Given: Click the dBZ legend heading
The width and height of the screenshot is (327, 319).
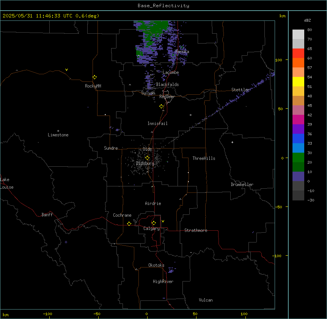Looking at the screenshot, I should pyautogui.click(x=307, y=20).
